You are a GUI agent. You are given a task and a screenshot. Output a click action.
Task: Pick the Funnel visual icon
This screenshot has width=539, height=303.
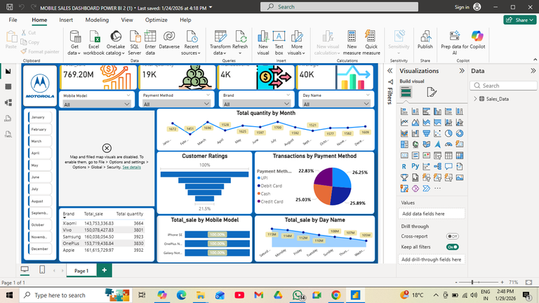point(426,133)
